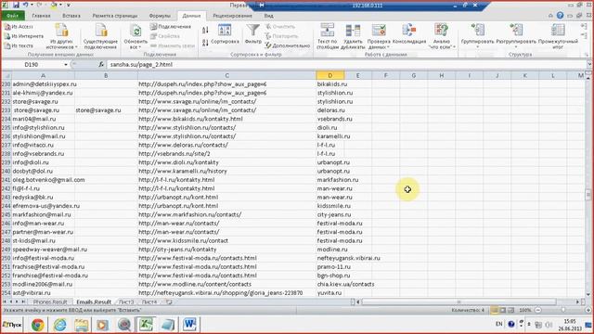Expand Refresh All (Обновить все) dropdown
594x334 pixels.
(x=139, y=47)
